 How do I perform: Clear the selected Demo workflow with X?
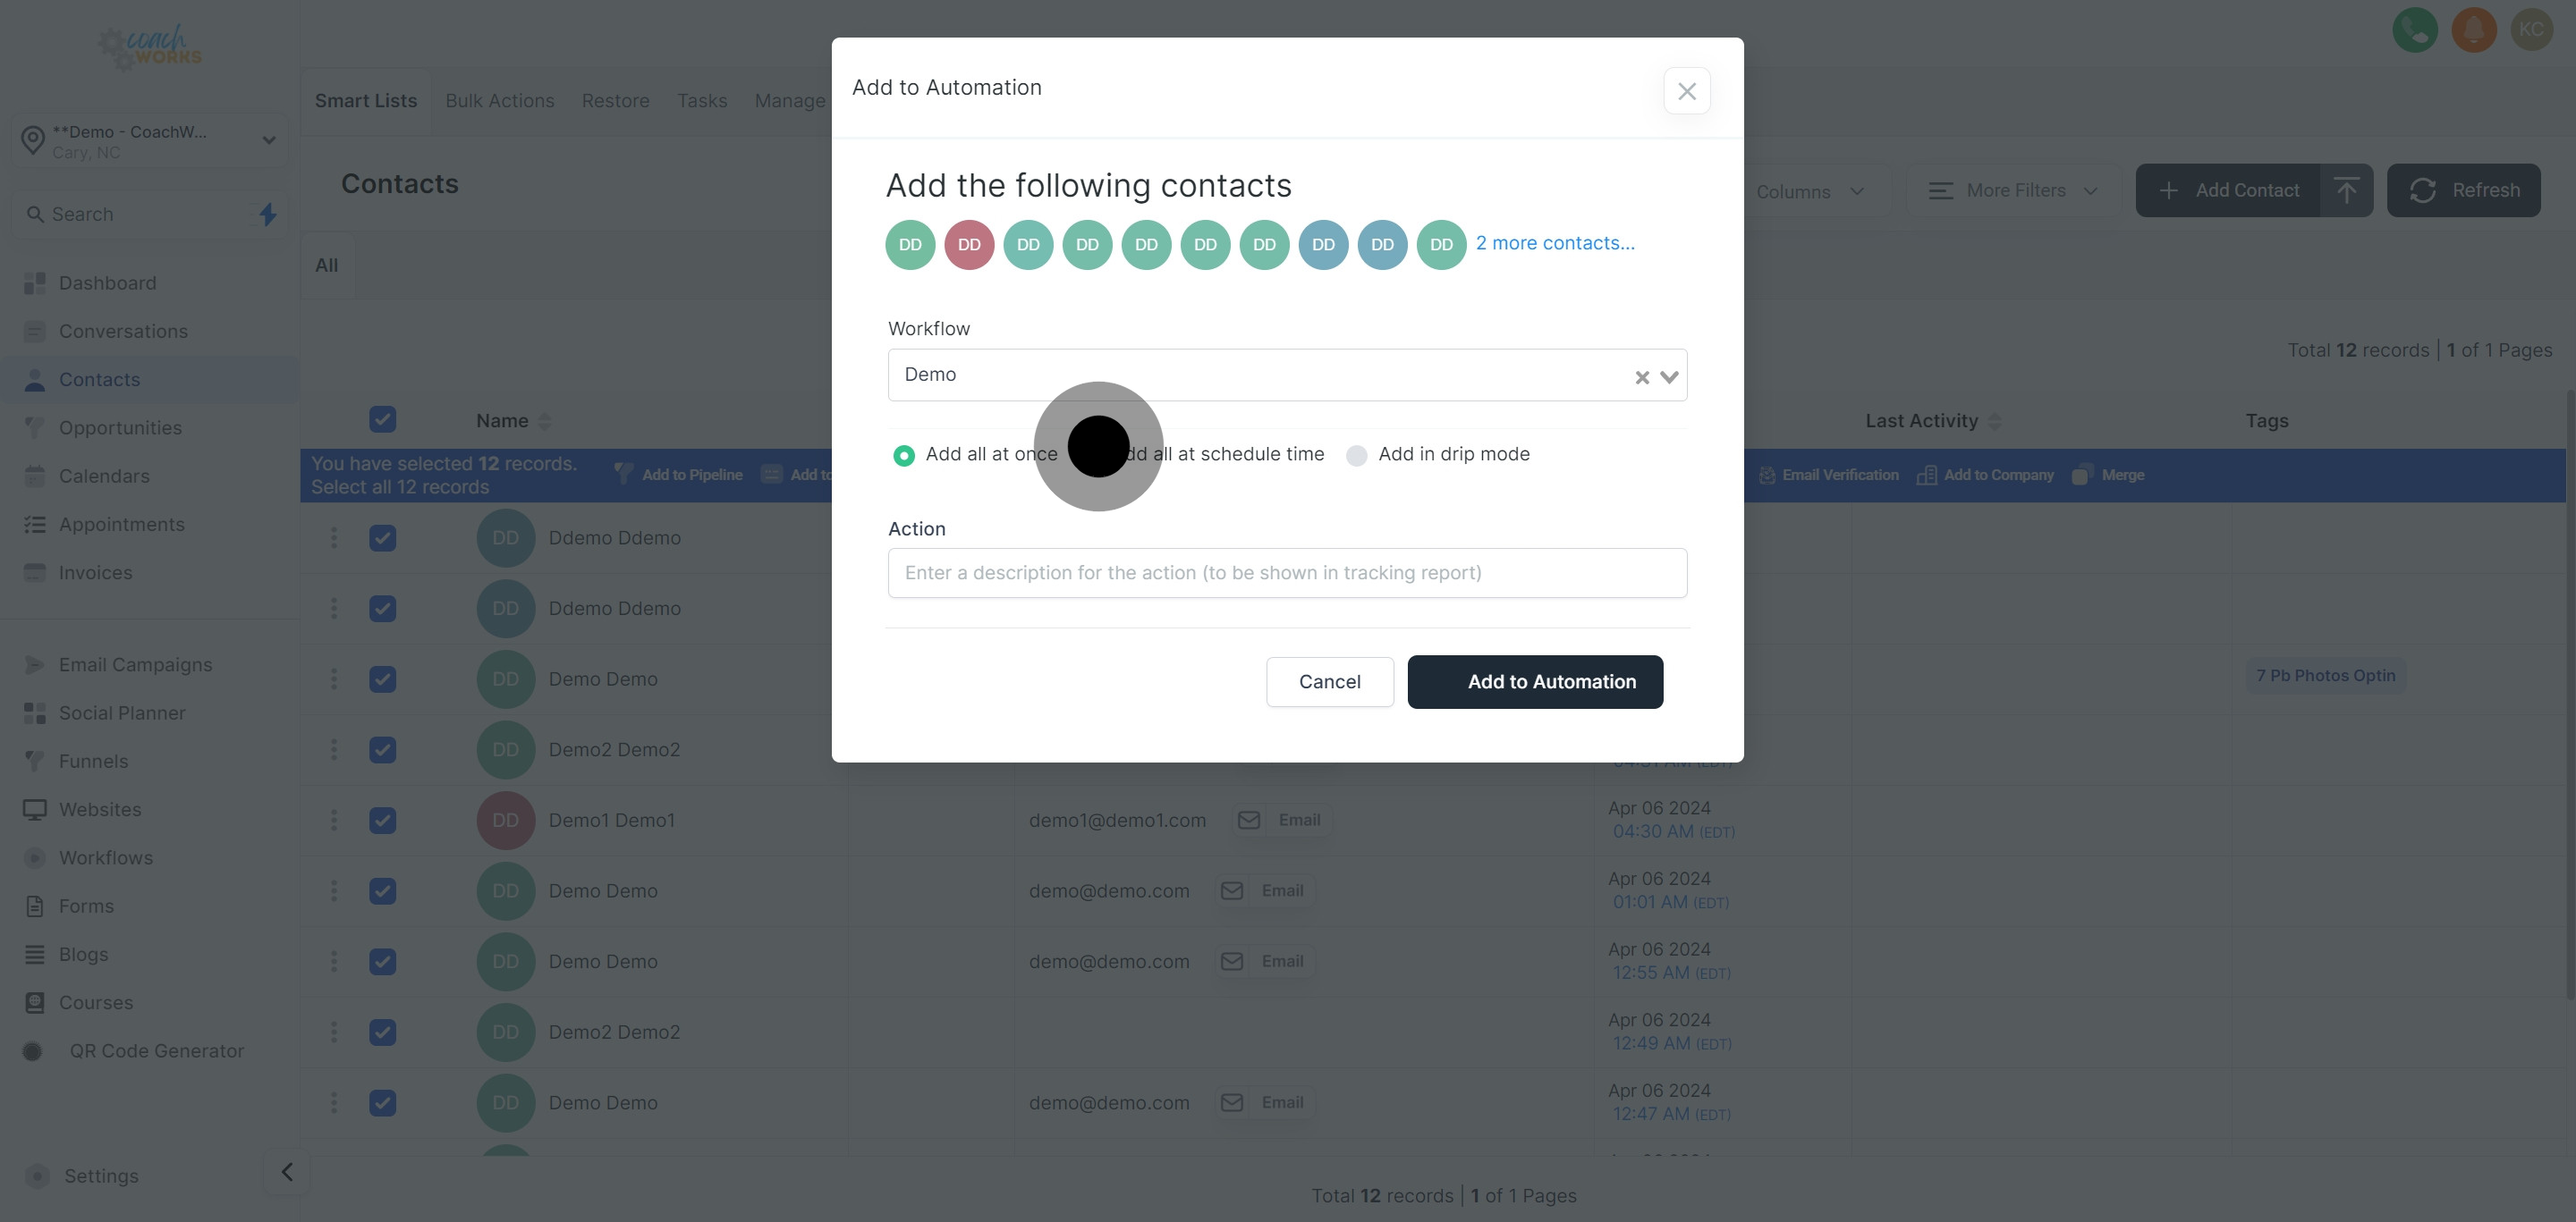point(1641,376)
